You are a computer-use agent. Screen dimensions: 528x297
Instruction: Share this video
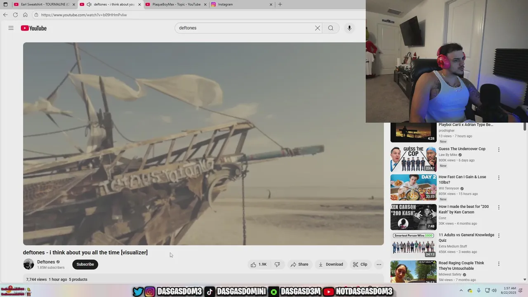click(x=299, y=264)
